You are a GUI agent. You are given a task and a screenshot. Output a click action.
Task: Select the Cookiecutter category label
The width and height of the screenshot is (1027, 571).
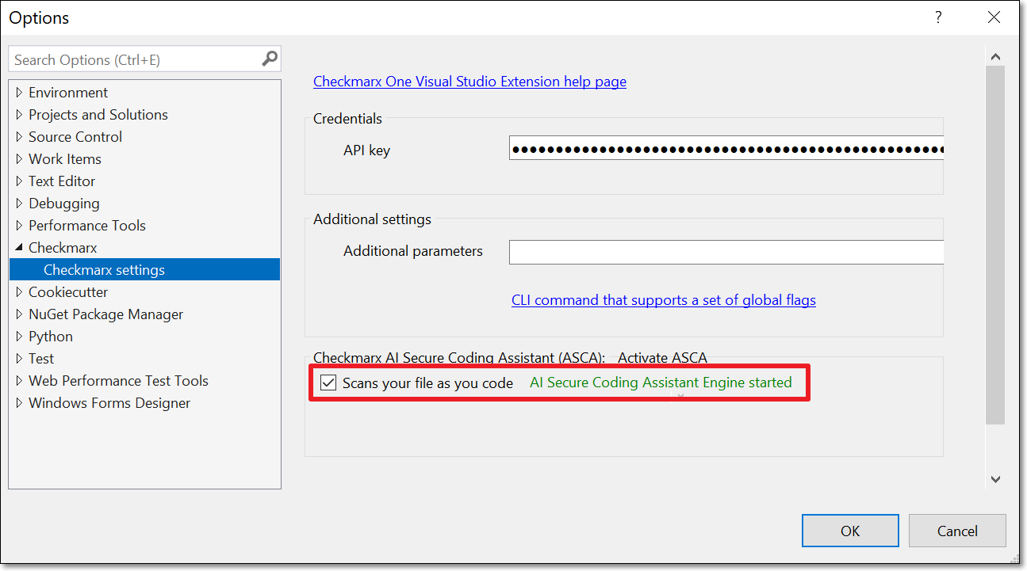(x=68, y=292)
